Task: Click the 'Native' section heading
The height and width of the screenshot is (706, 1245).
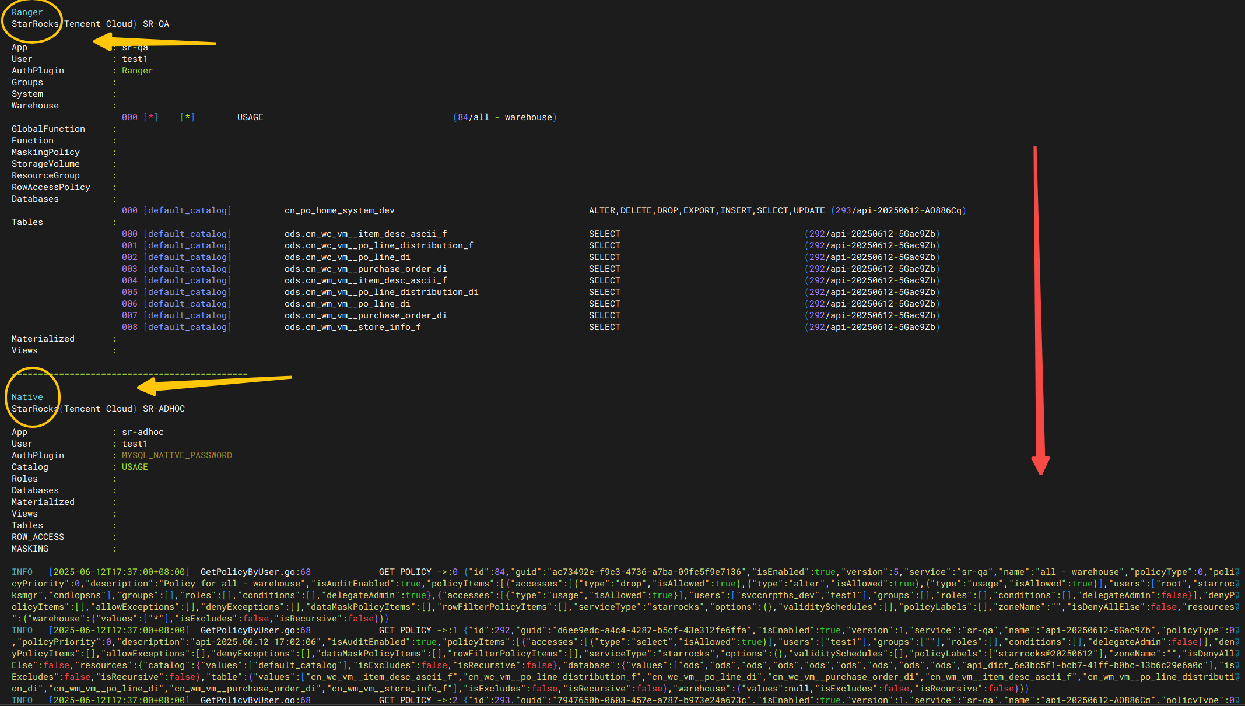Action: tap(27, 397)
